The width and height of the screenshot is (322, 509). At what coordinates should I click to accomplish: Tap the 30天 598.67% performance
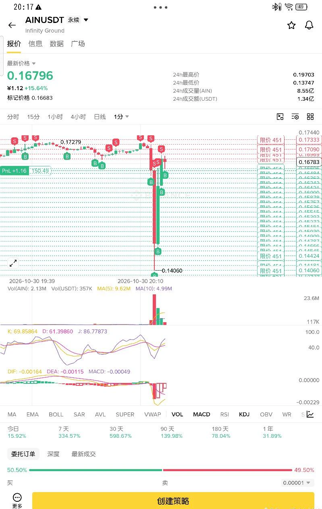(x=120, y=432)
